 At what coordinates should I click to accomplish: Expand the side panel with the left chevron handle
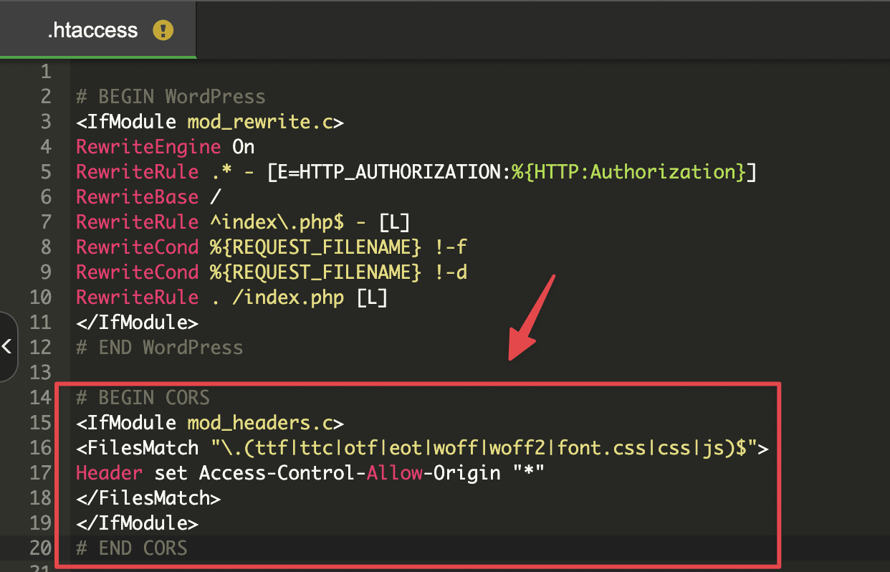[x=7, y=347]
